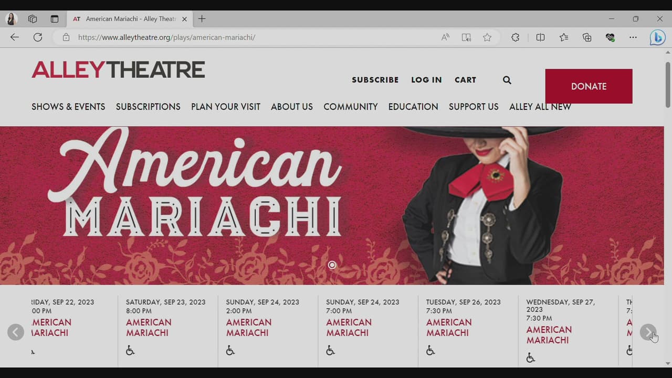Advance showtimes carousel with right arrow
672x378 pixels.
[x=648, y=332]
